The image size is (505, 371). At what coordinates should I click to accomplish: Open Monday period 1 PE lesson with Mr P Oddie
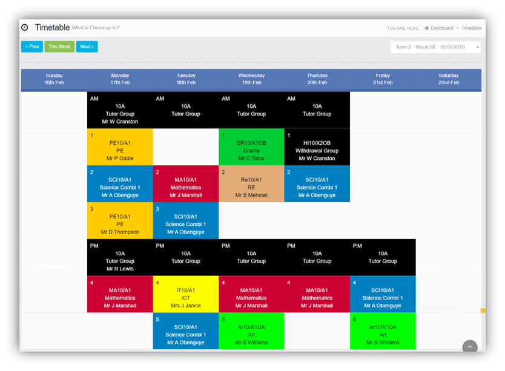120,147
